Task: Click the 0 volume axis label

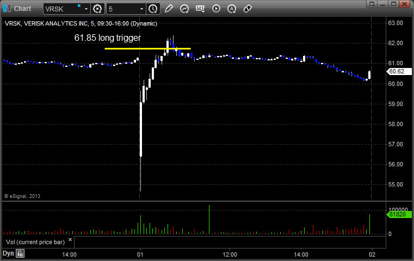Action: coord(390,234)
